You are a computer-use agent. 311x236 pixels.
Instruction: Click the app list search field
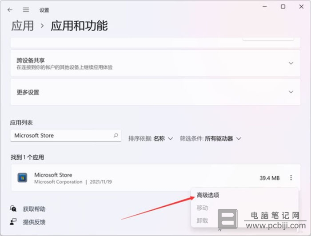(66, 136)
